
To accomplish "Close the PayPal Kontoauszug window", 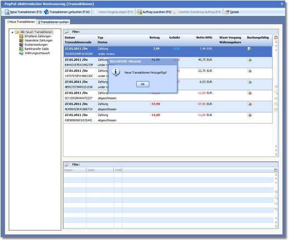I will (x=282, y=4).
